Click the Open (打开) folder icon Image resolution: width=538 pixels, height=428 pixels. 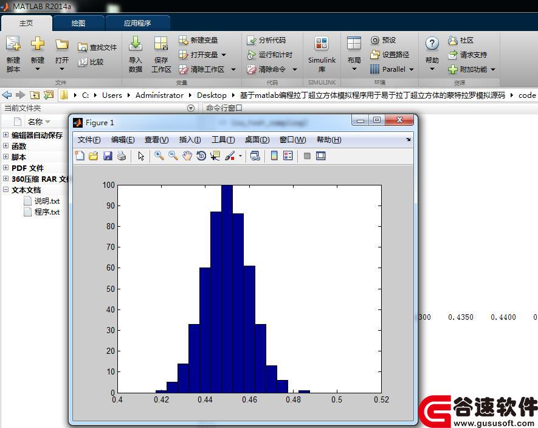(62, 44)
